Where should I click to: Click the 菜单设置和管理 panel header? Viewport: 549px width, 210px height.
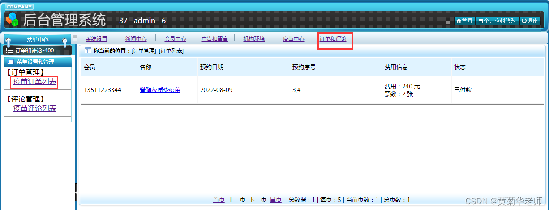click(x=38, y=62)
